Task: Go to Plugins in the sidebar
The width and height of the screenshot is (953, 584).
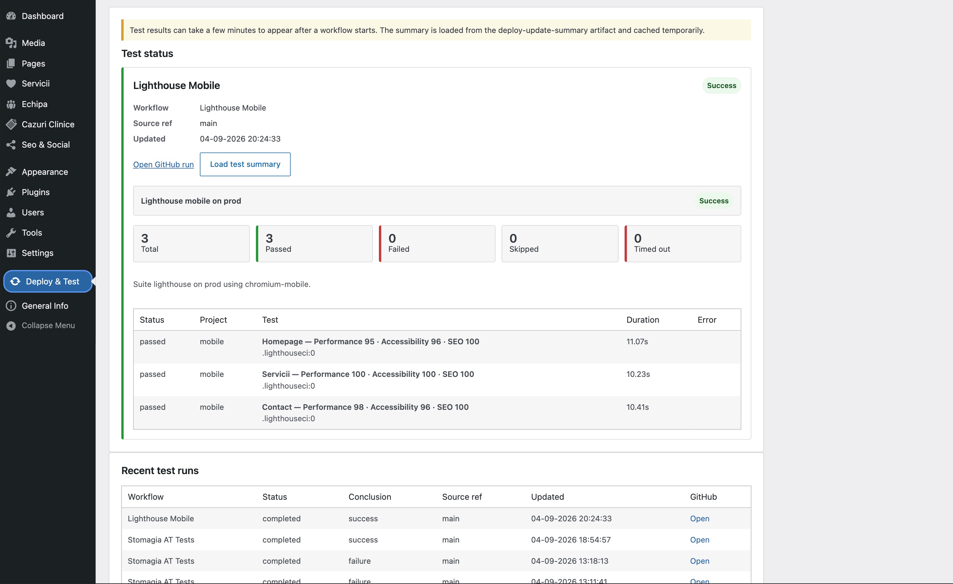Action: tap(48, 192)
